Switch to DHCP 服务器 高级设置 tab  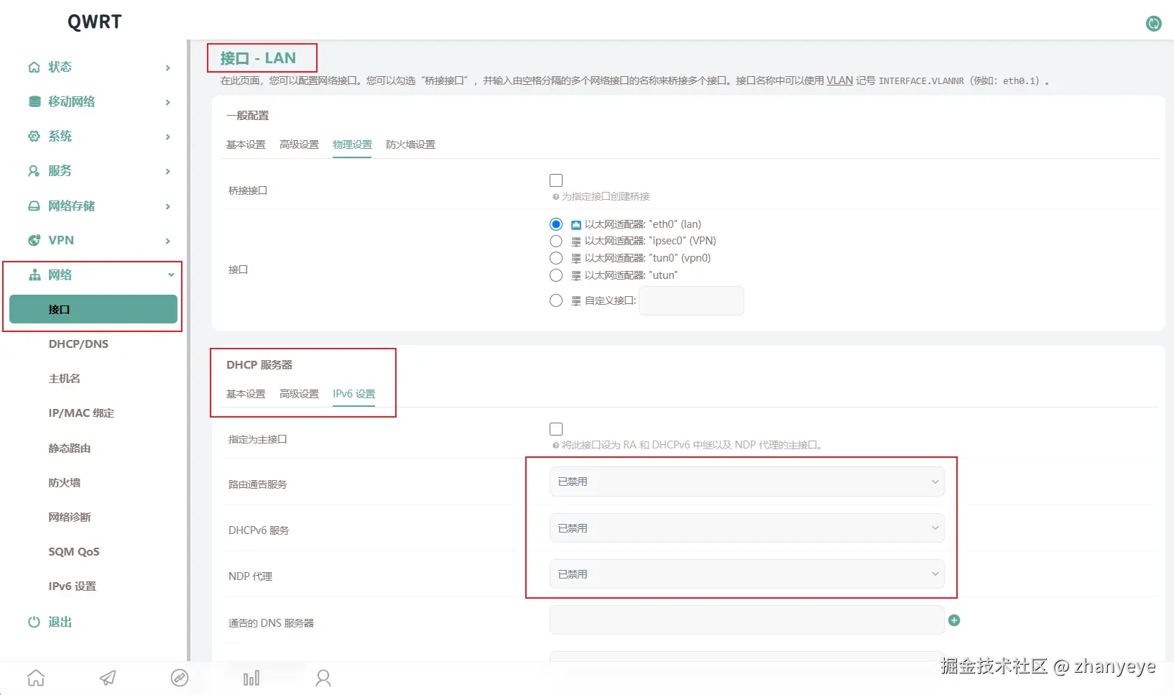[x=299, y=394]
